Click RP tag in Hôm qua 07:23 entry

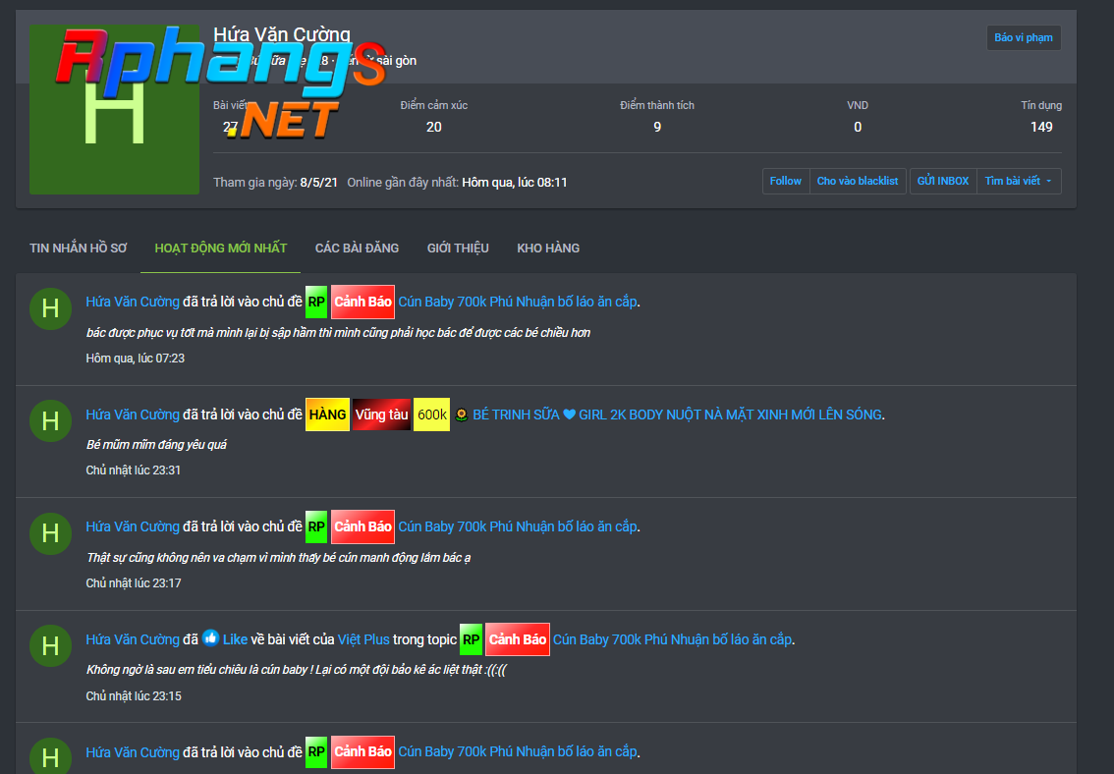(x=316, y=302)
